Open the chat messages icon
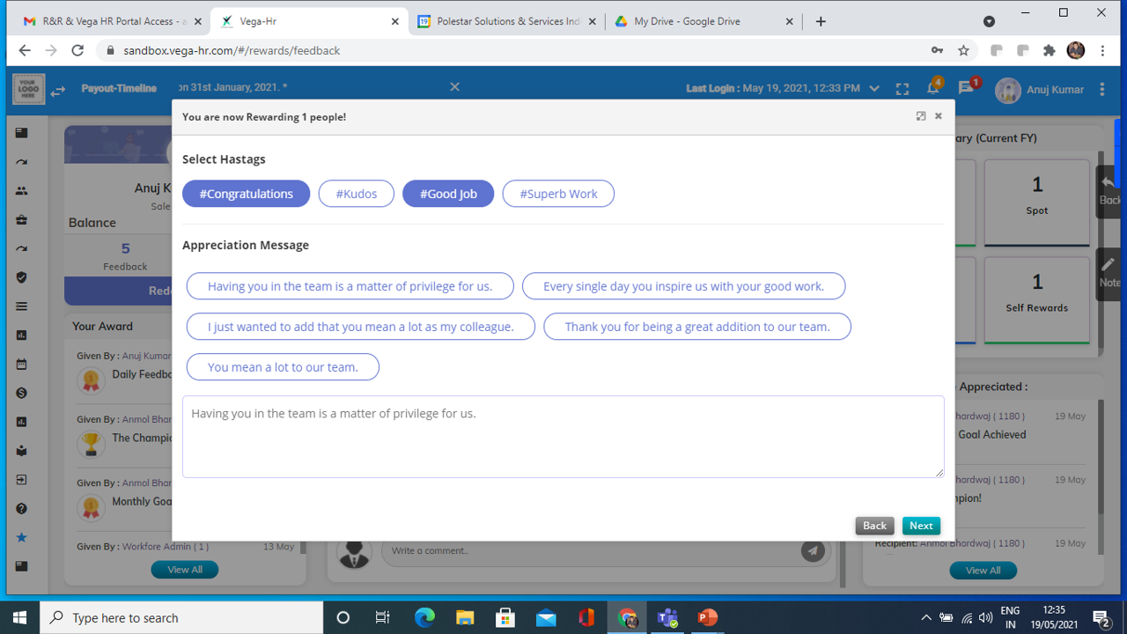 (966, 88)
